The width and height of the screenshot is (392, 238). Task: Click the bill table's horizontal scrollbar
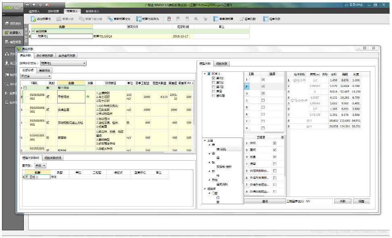coord(93,152)
